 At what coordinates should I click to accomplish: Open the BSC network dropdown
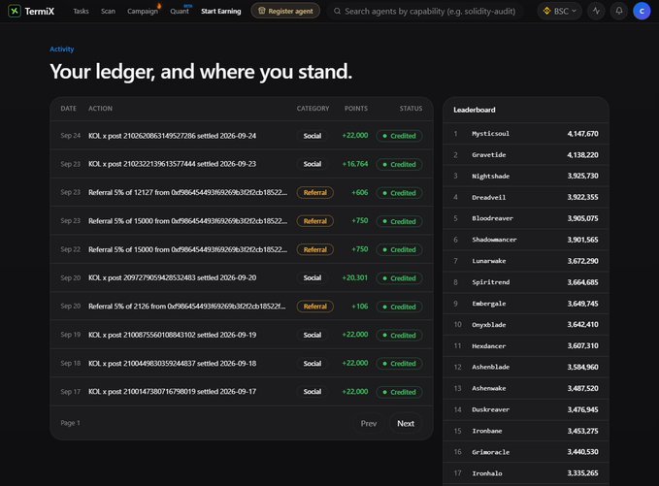[559, 12]
